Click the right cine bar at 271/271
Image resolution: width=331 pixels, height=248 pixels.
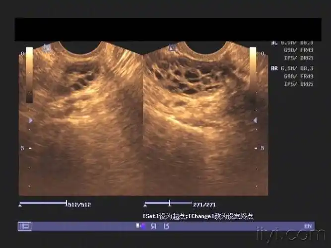coord(170,203)
